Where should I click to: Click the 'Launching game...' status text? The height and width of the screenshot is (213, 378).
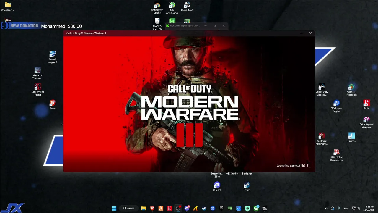[x=291, y=166]
